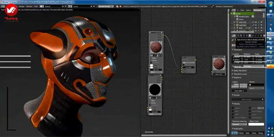Viewport: 274px width, 137px height.
Task: Add a new screen layout
Action: 63,6
